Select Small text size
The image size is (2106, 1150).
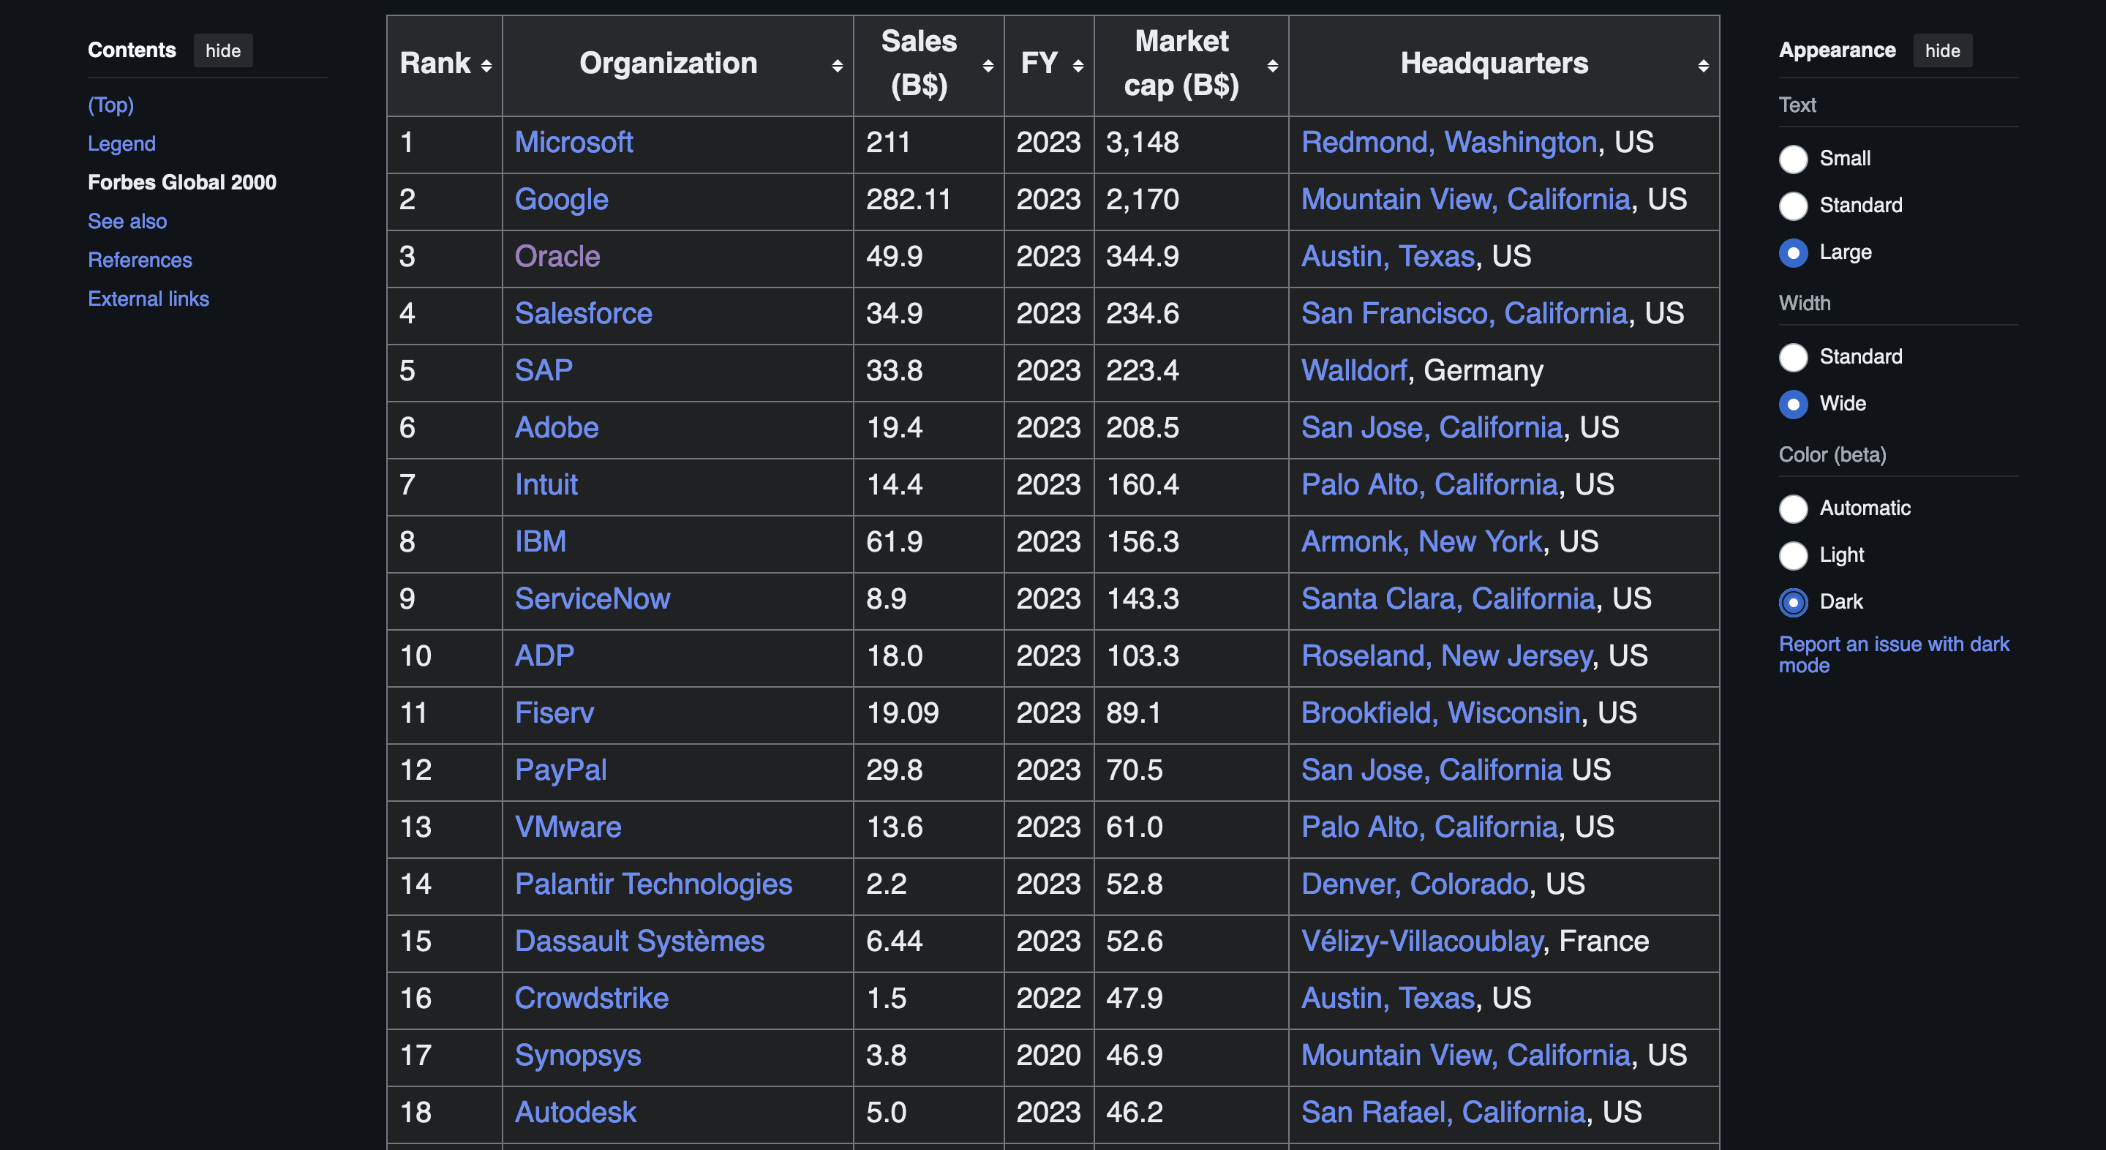(x=1793, y=159)
